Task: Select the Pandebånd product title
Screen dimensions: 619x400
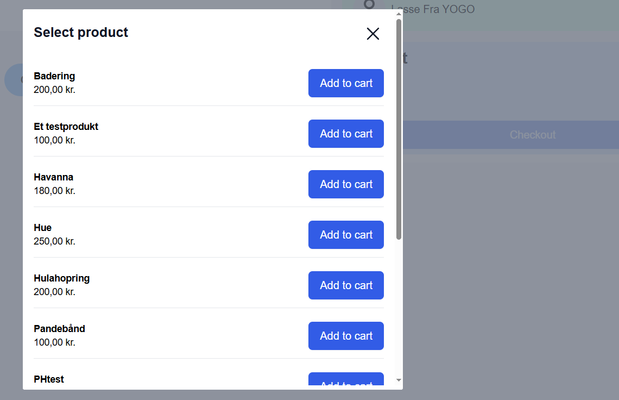Action: pos(59,329)
